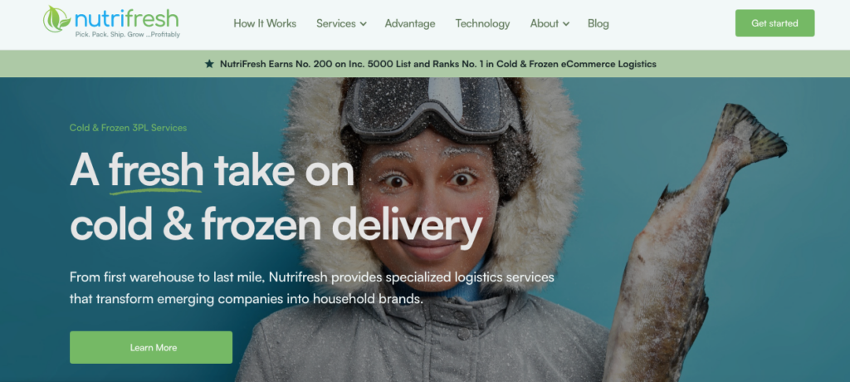
Task: Go to the Advantage page
Action: [x=410, y=23]
